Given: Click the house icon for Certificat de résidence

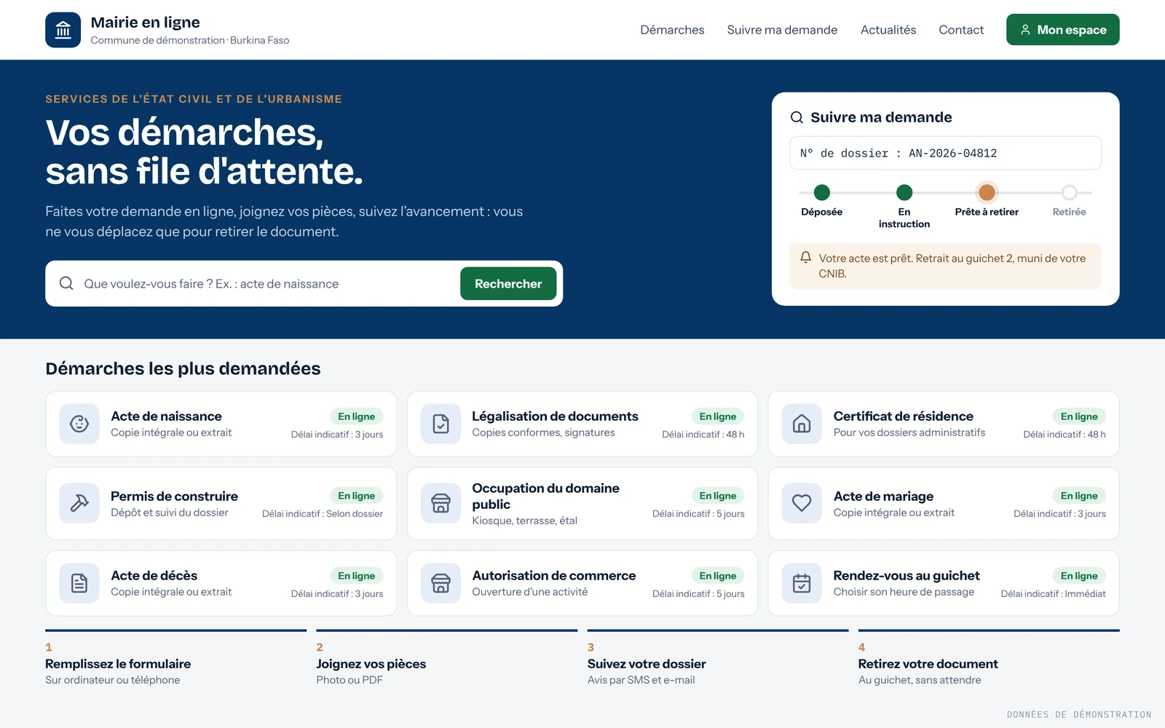Looking at the screenshot, I should tap(802, 424).
